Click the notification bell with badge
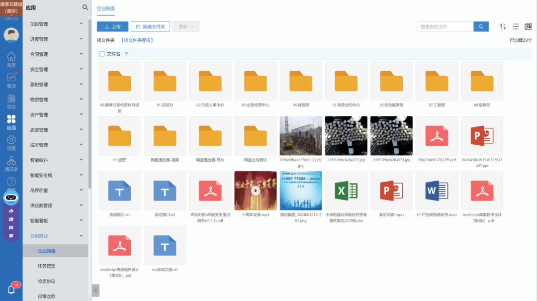The height and width of the screenshot is (301, 537). (x=11, y=289)
